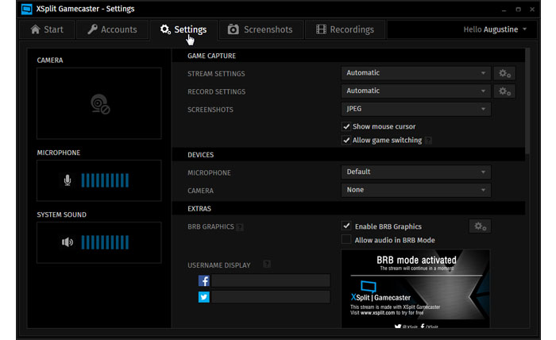Click the speaker icon under System Sound
Viewport: 556px width, 340px height.
click(67, 242)
